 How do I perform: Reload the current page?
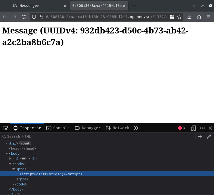(x=24, y=17)
